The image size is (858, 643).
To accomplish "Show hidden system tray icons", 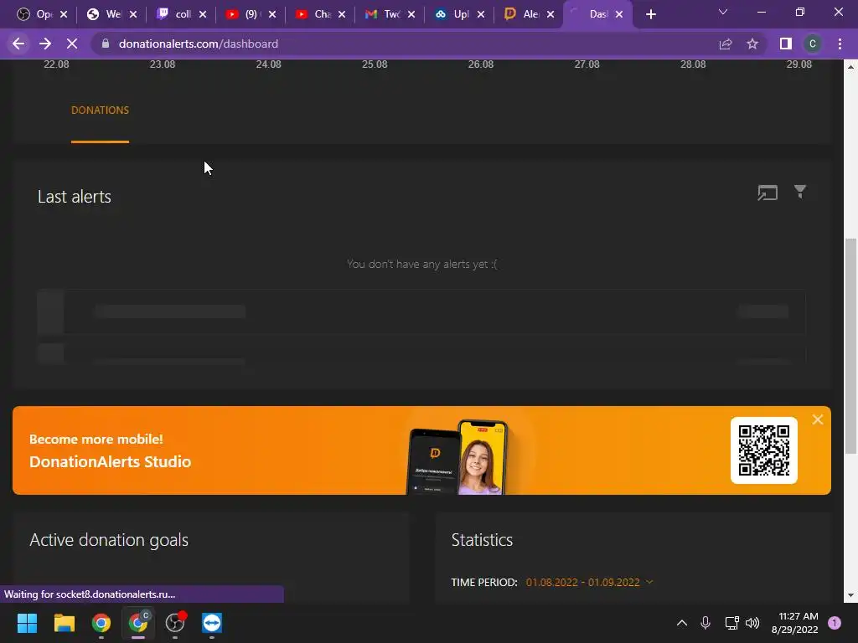I will tap(682, 623).
